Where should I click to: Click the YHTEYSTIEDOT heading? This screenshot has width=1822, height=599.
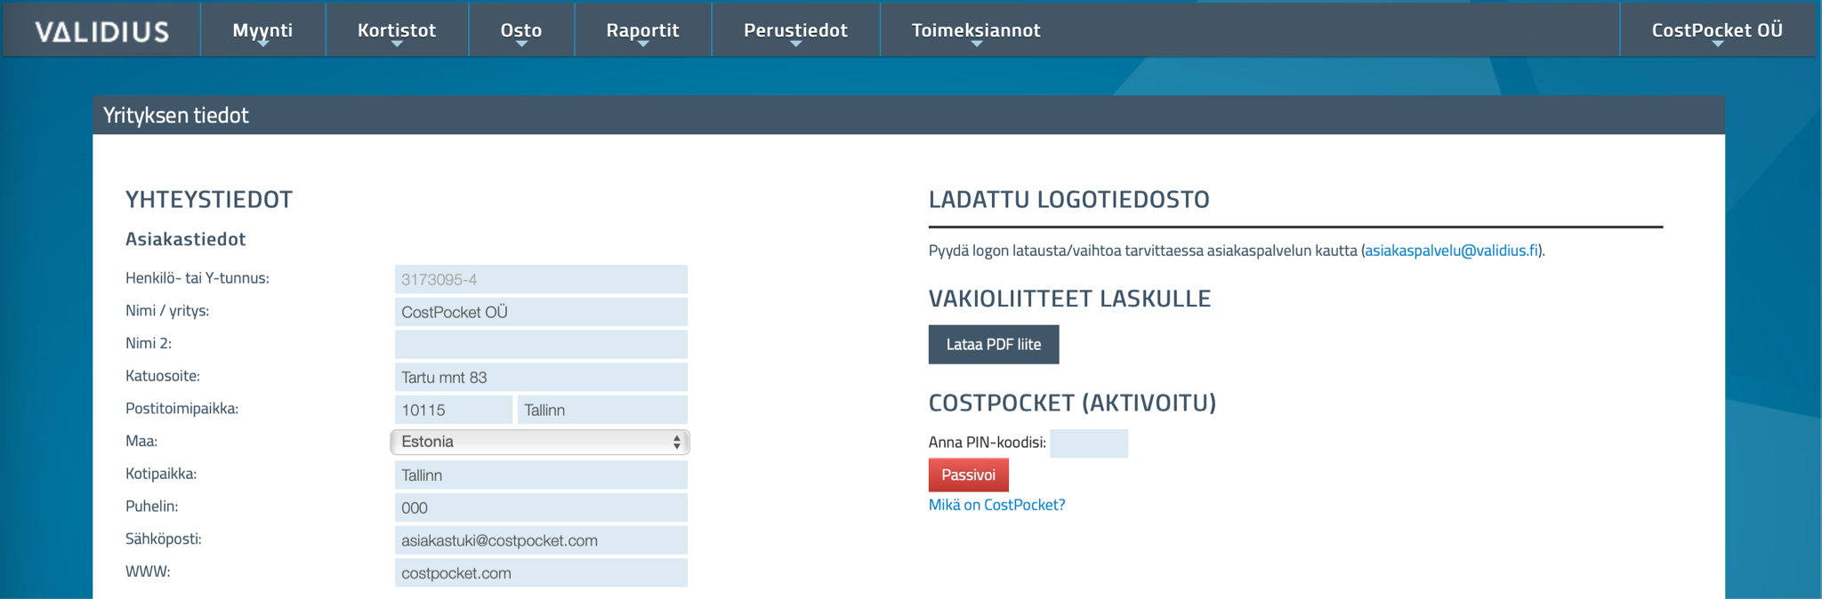point(209,199)
